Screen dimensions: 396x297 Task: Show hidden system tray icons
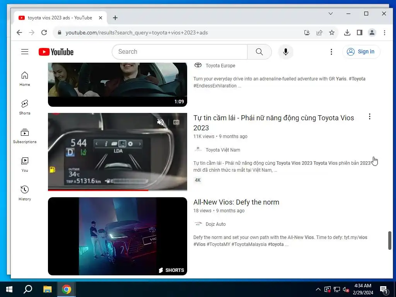click(318, 289)
